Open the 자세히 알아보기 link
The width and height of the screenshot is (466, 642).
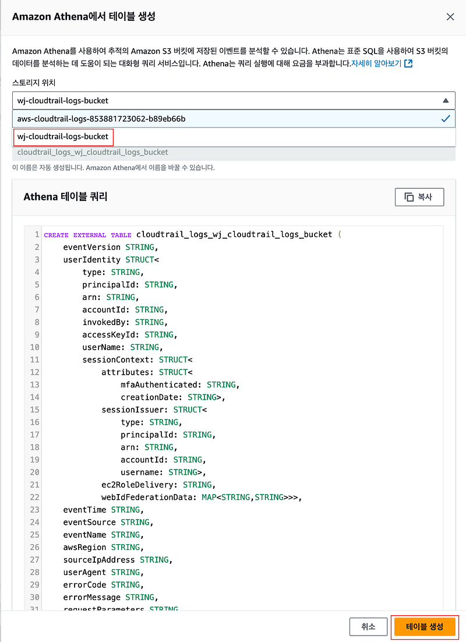(x=376, y=64)
